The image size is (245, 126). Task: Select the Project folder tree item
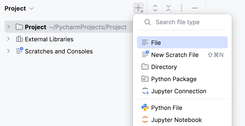[x=36, y=27]
